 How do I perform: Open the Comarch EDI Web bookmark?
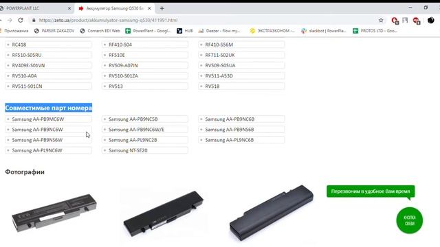coord(100,31)
